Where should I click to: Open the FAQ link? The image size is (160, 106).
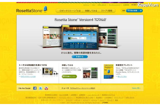click(x=93, y=5)
